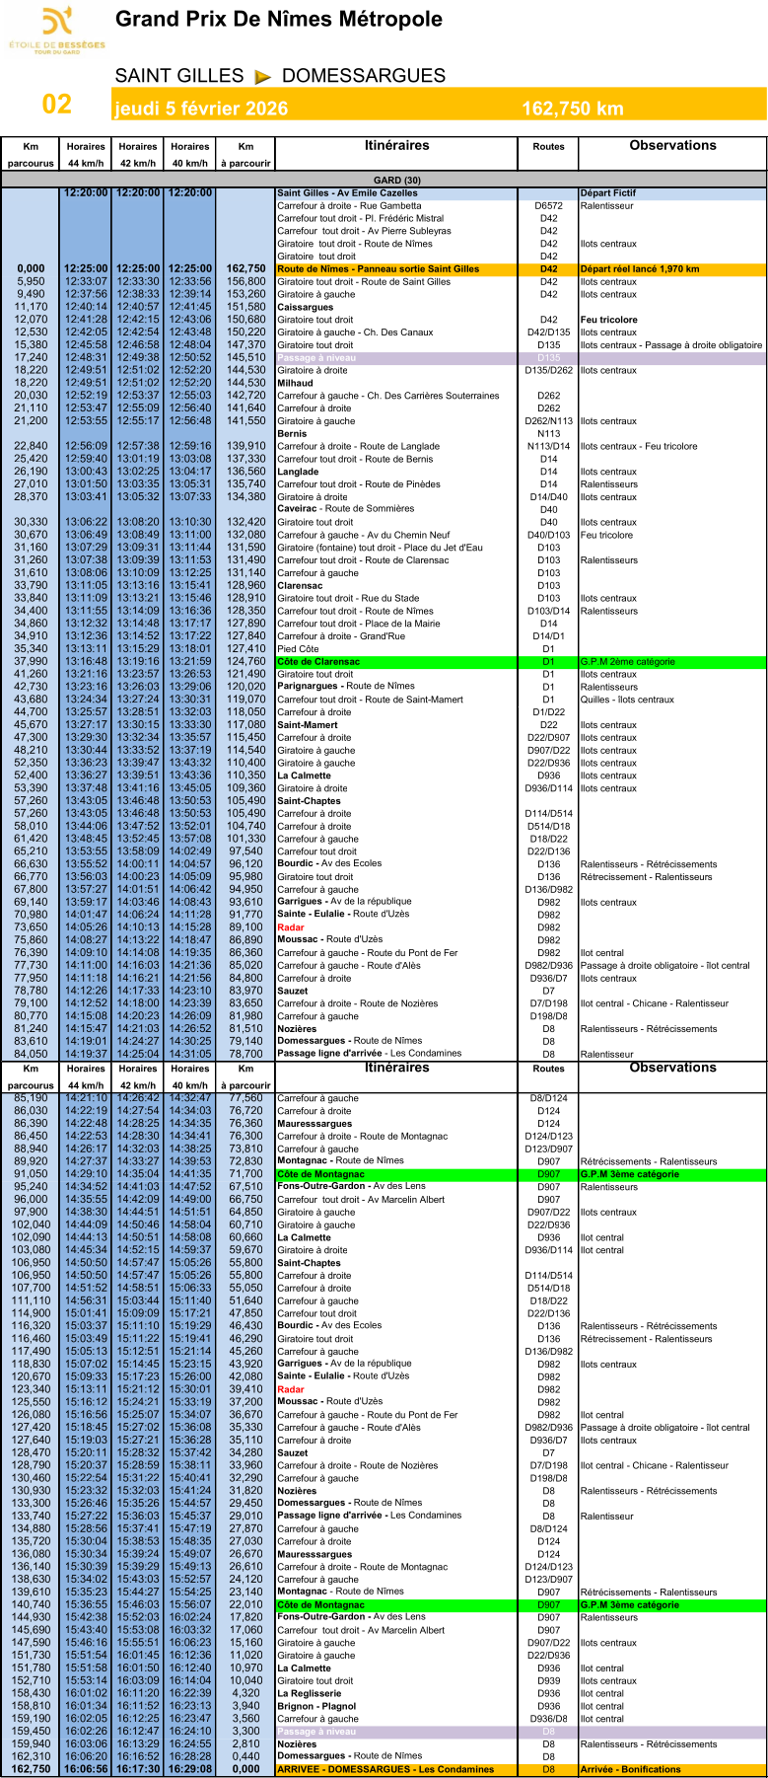
Task: Click the Pied Côte itinerary entry
Action: tap(296, 649)
